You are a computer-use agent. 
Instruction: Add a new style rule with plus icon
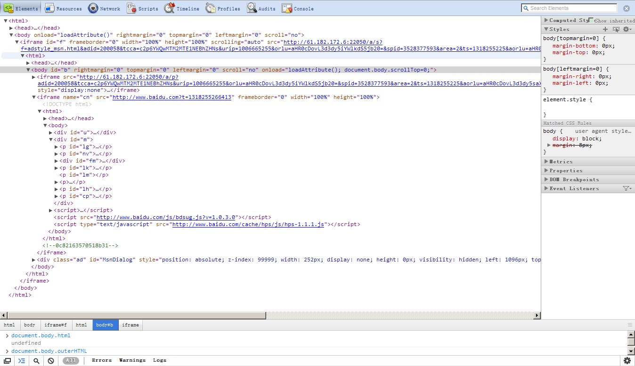pos(606,29)
